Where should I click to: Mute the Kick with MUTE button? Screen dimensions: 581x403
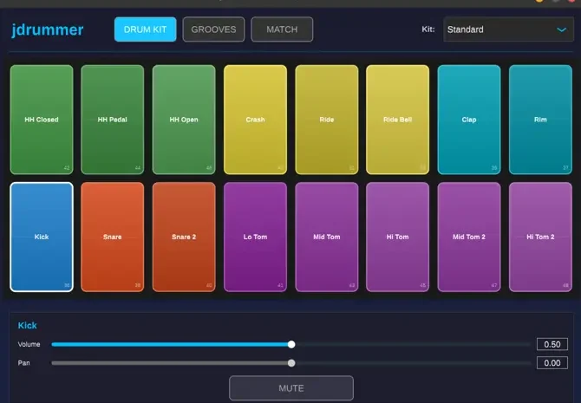291,388
